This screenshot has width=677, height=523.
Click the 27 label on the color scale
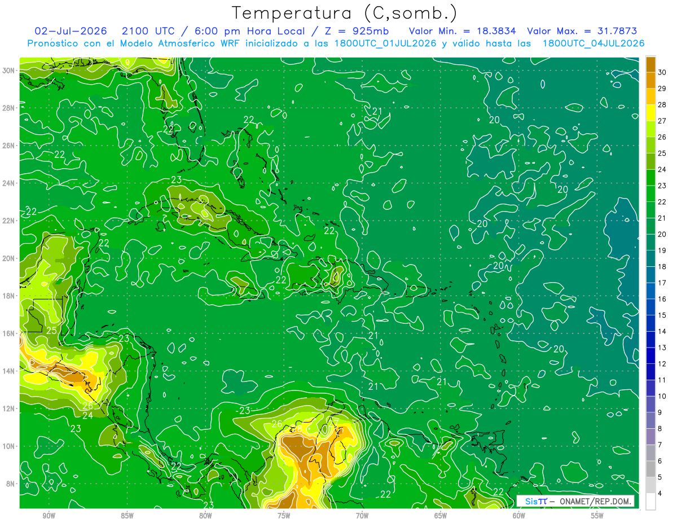pyautogui.click(x=662, y=121)
